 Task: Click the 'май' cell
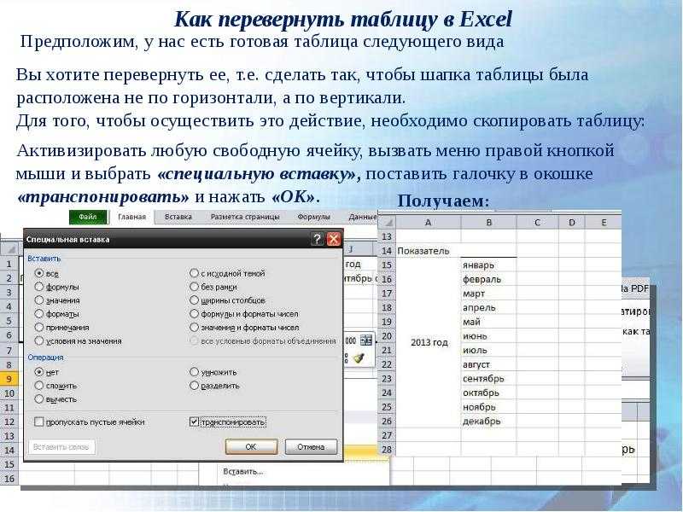(x=488, y=322)
